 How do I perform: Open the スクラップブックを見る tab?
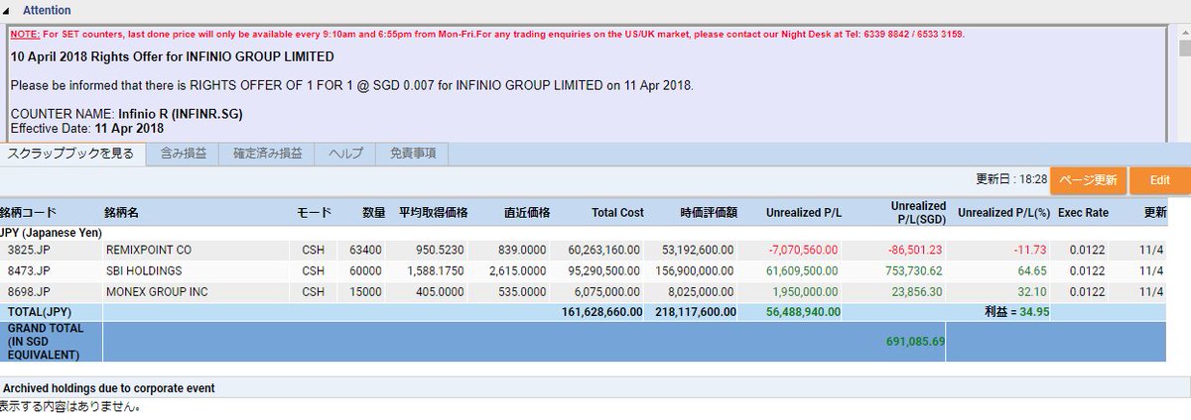click(72, 154)
